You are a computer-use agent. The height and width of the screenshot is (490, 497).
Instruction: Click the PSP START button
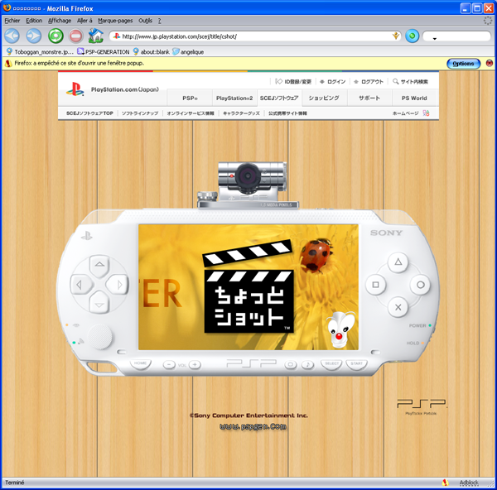click(x=356, y=364)
